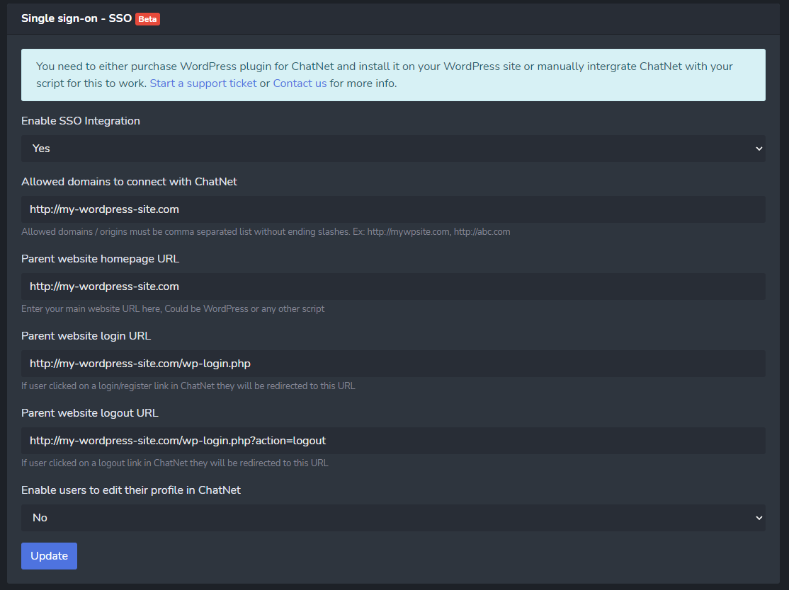The image size is (789, 590).
Task: Open the Start a support ticket link
Action: coord(203,83)
